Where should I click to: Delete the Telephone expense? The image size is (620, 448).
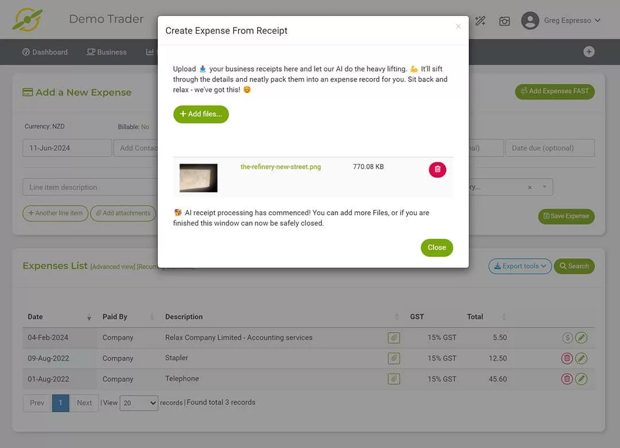coord(567,379)
